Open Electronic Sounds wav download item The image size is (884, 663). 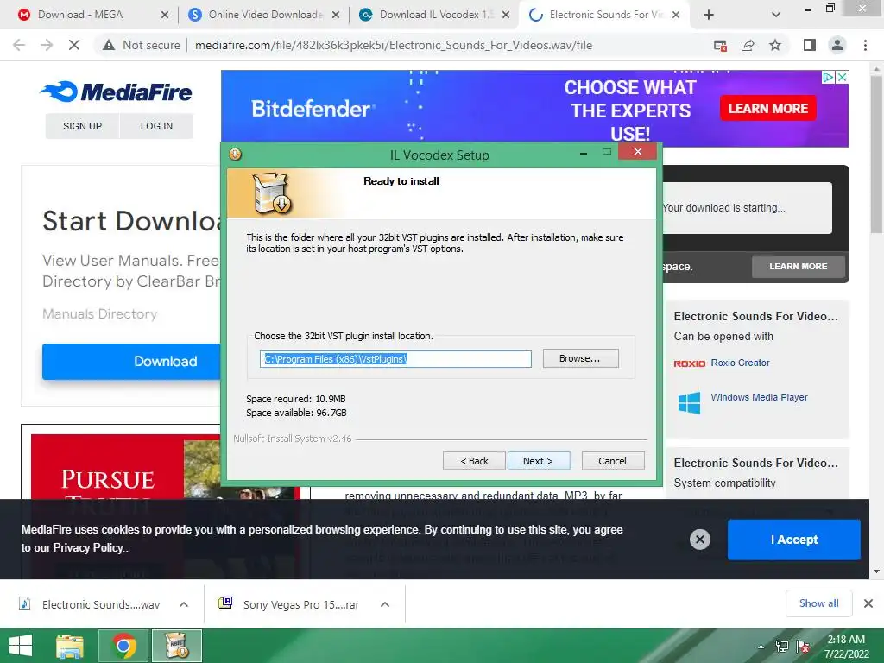(x=90, y=604)
